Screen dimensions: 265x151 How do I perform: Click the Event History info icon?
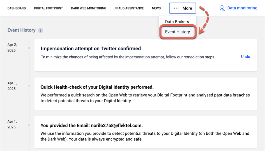tap(40, 30)
